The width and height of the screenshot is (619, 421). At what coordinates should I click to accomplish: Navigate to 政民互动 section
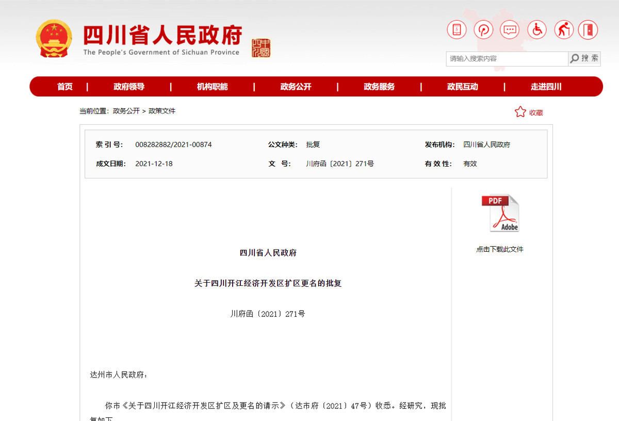coord(463,87)
